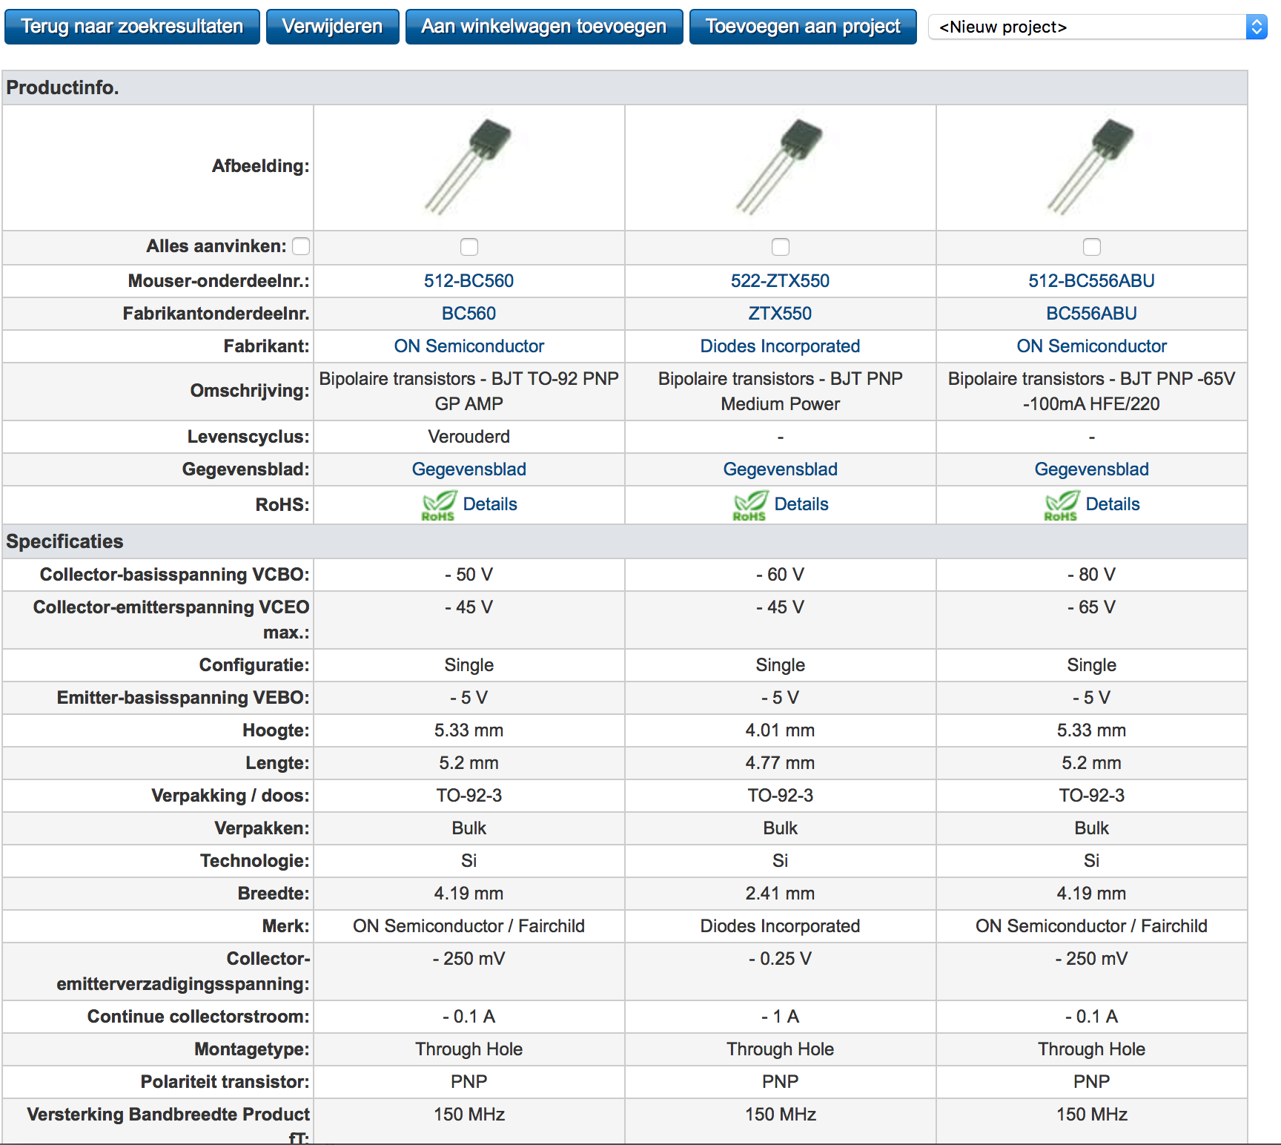Click the '4.77 mm' length value
1281x1145 pixels.
780,763
